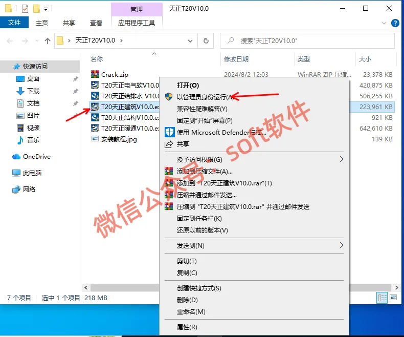Viewport: 404px width, 337px height.
Task: Choose 还原以前的版本(V) option
Action: click(x=254, y=230)
